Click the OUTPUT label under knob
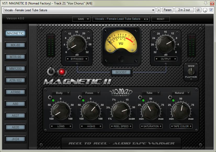Viewport: 216px width, 152px height. 166,59
